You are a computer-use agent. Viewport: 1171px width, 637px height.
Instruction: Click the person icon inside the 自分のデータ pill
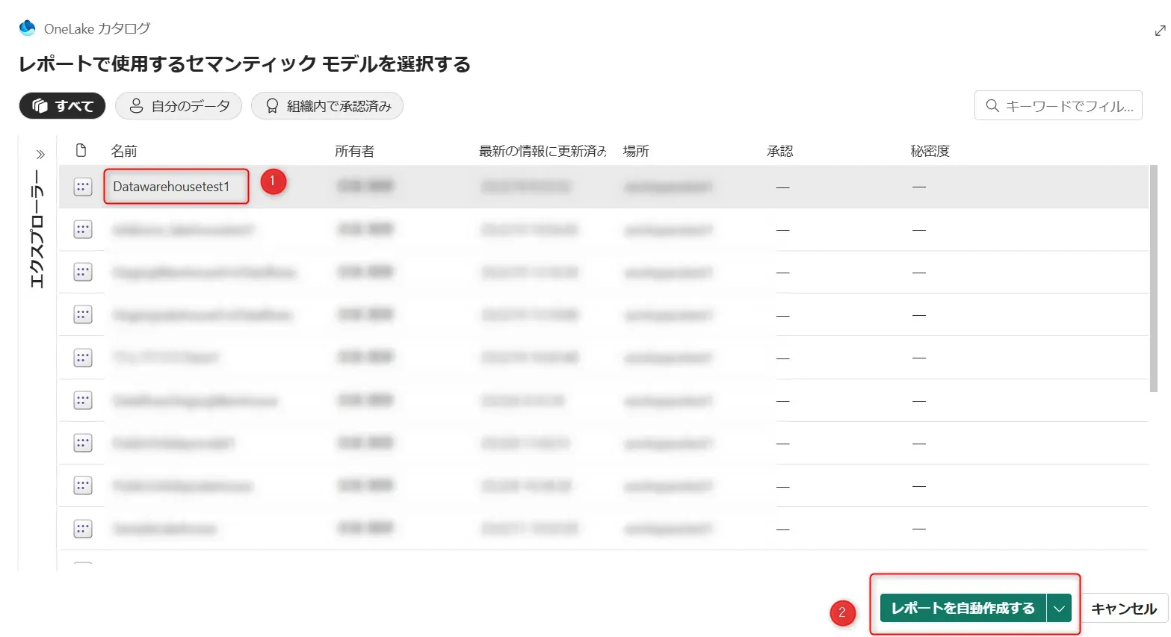[136, 105]
